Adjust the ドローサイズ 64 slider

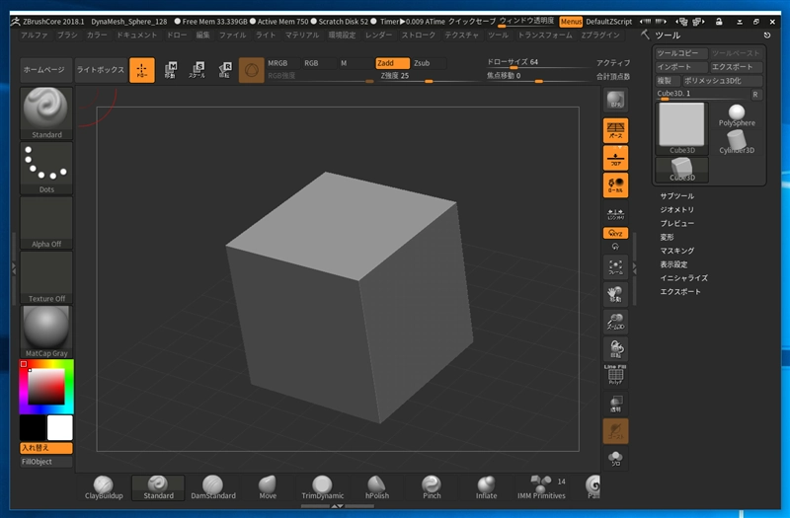537,63
